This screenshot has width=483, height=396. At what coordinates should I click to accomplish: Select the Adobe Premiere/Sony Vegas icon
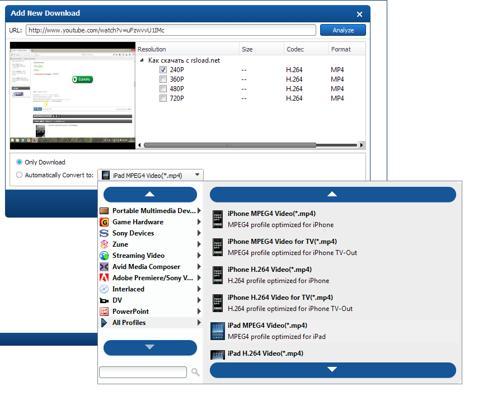[x=104, y=278]
